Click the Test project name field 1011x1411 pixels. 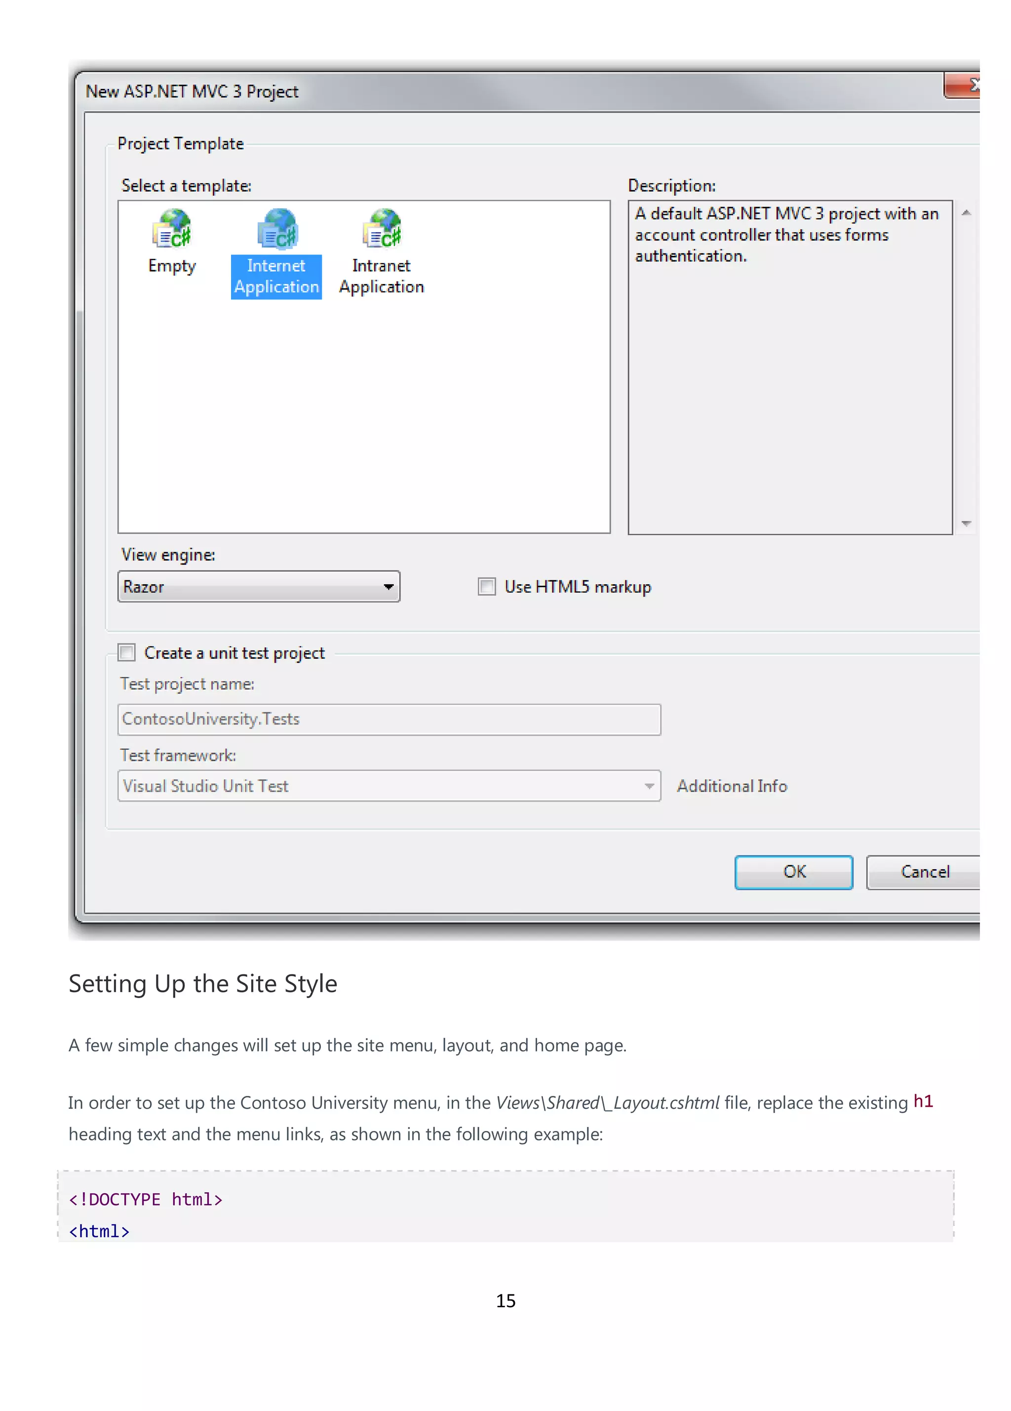[x=389, y=719]
